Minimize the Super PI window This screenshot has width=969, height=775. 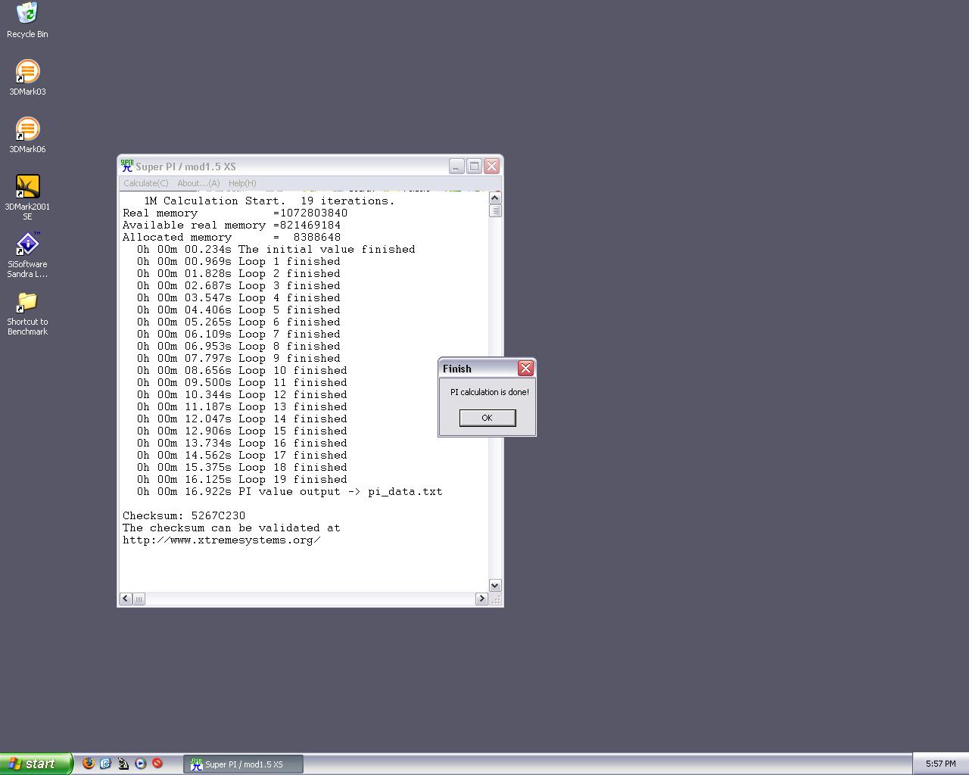tap(456, 166)
